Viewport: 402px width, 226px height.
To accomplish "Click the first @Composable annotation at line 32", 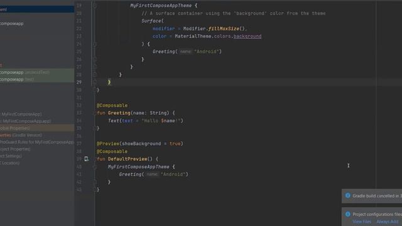I will [112, 105].
